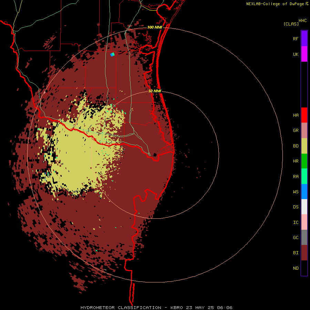
Task: Select the GC gray legend swatch
Action: (x=304, y=237)
